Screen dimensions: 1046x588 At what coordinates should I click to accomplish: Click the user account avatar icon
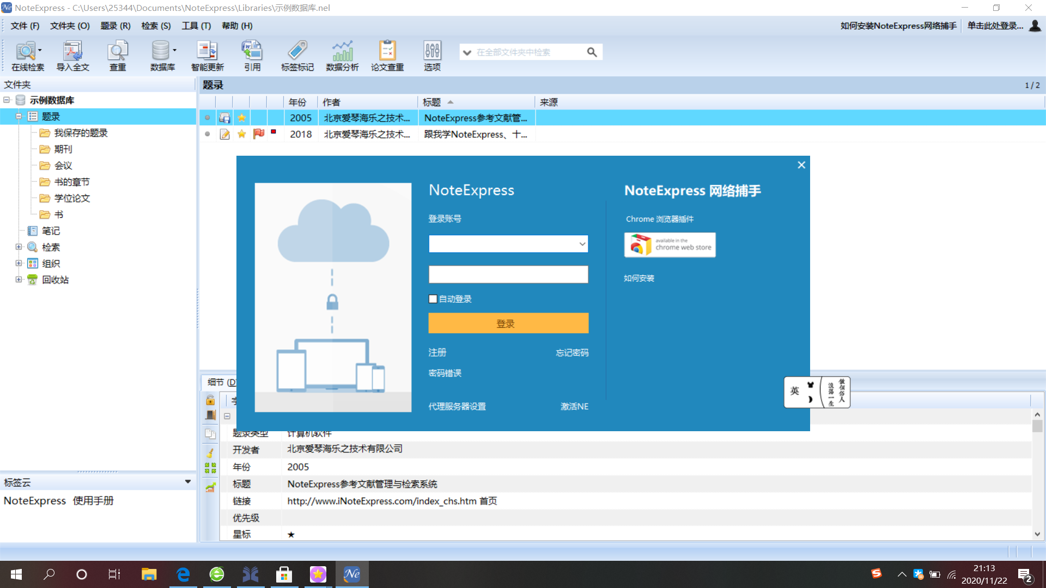pyautogui.click(x=1035, y=26)
